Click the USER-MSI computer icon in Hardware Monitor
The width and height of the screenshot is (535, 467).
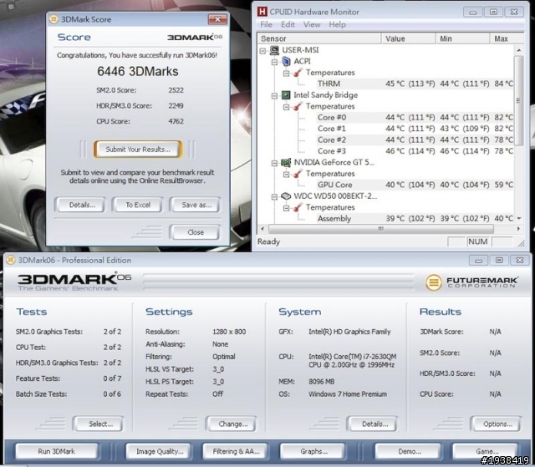click(274, 50)
